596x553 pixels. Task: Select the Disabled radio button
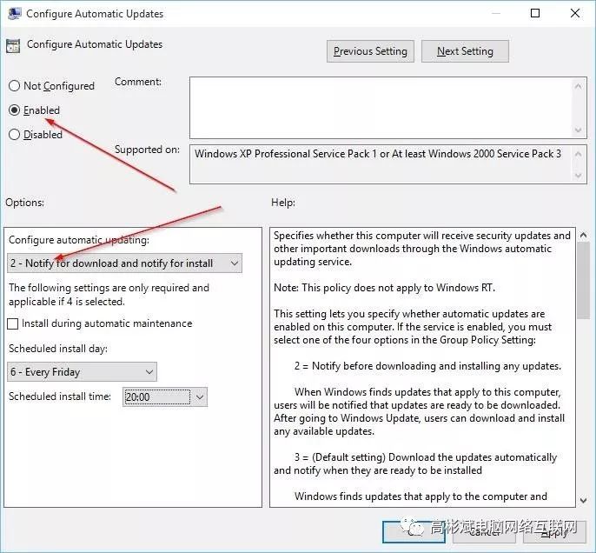pyautogui.click(x=14, y=135)
